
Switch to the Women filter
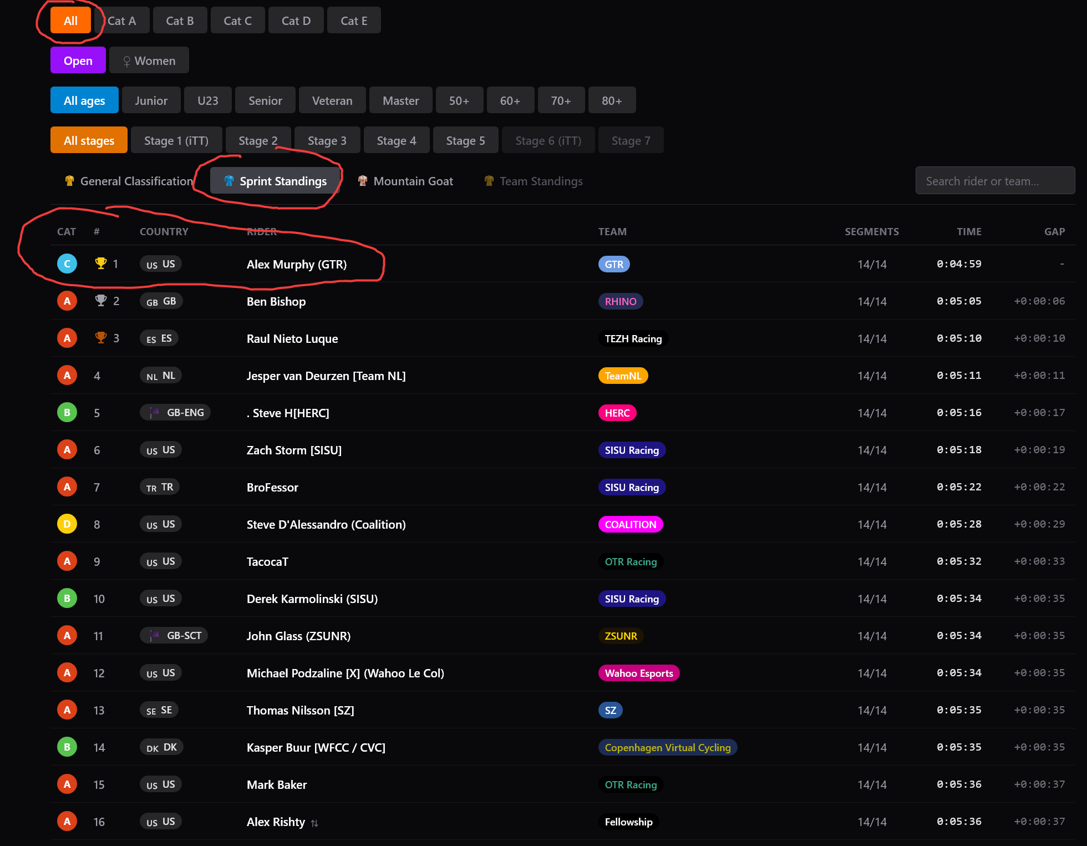[149, 60]
